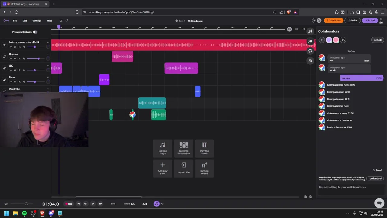Click Play the synth

(x=204, y=148)
